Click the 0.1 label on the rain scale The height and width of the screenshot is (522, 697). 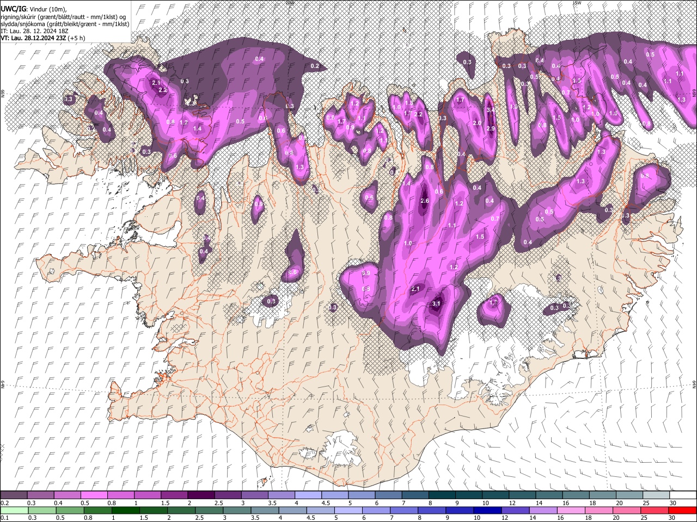click(x=4, y=518)
